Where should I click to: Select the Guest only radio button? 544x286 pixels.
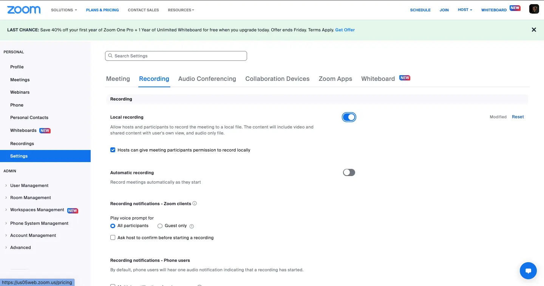tap(160, 226)
